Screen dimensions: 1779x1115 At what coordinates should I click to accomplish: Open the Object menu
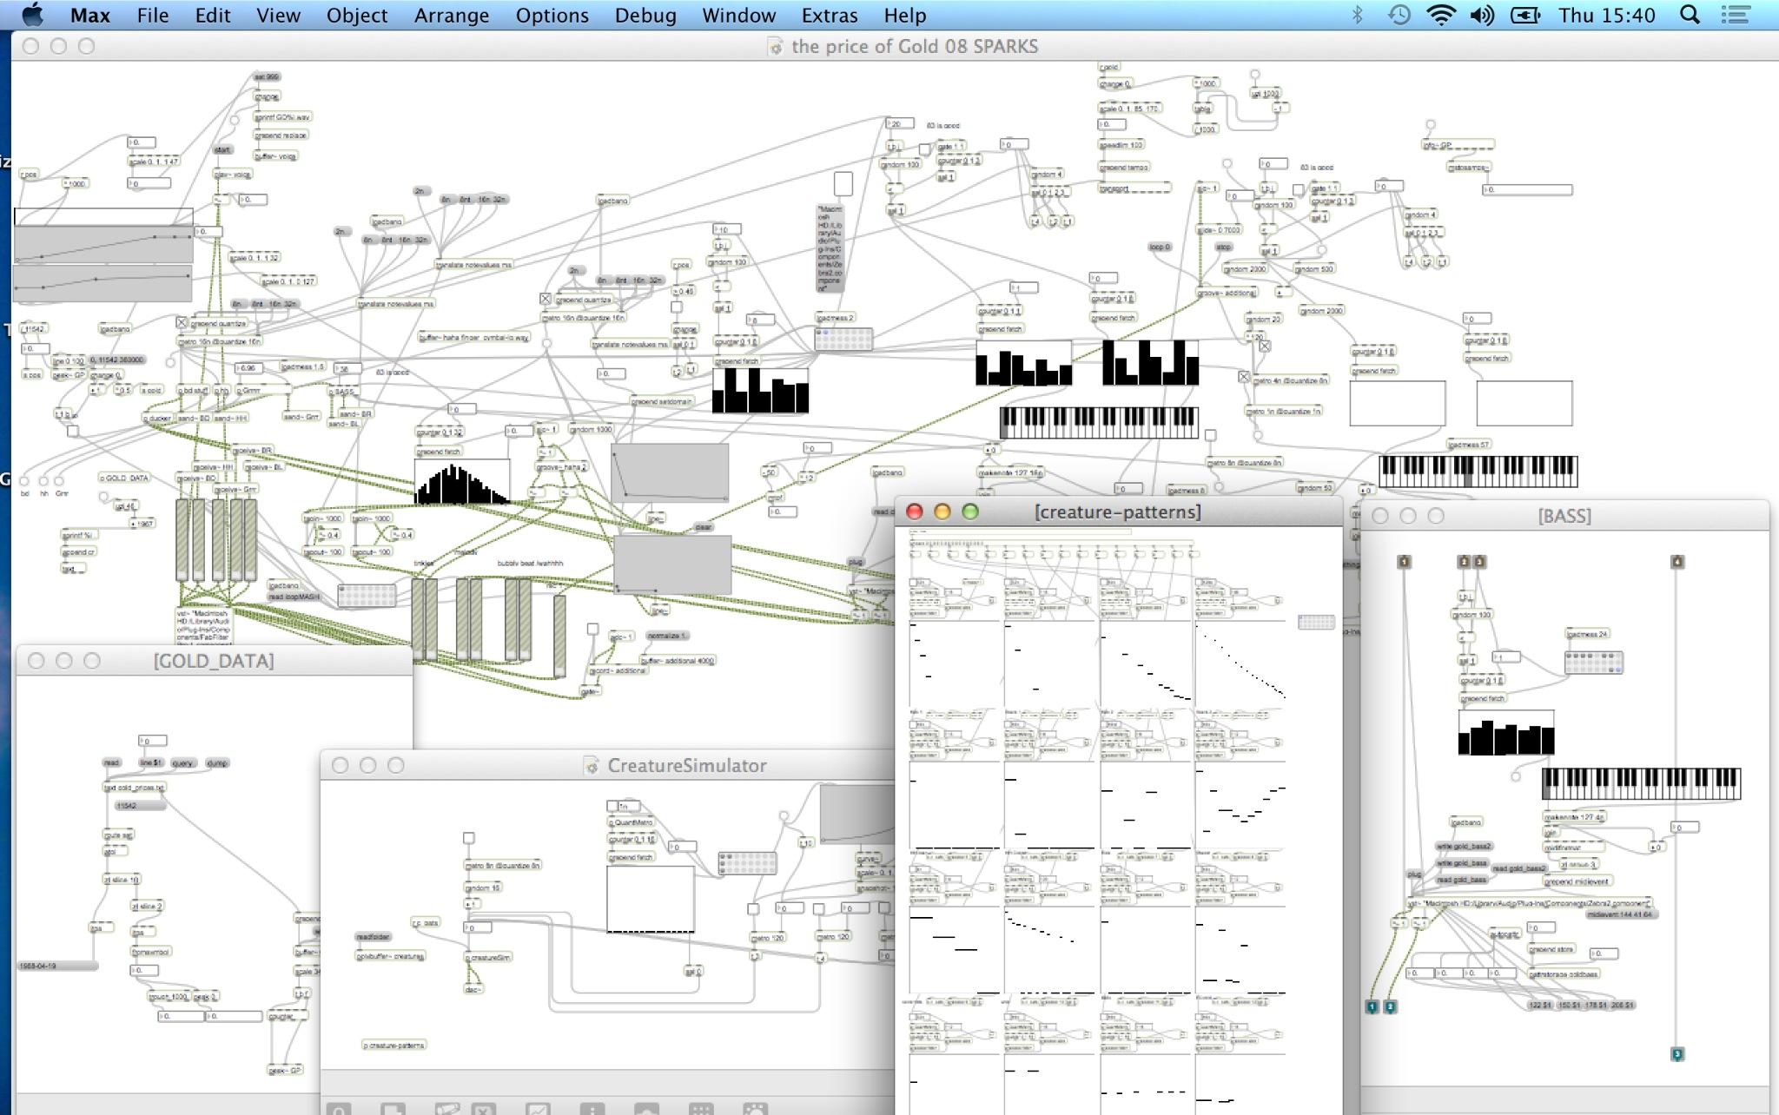pyautogui.click(x=356, y=15)
